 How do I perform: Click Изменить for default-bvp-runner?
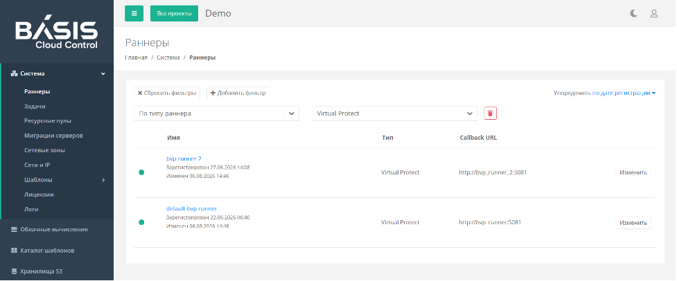[633, 222]
